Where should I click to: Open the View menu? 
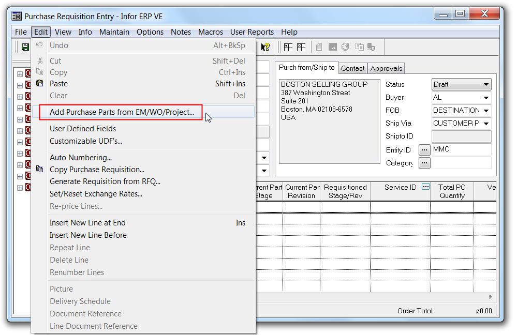coord(63,32)
